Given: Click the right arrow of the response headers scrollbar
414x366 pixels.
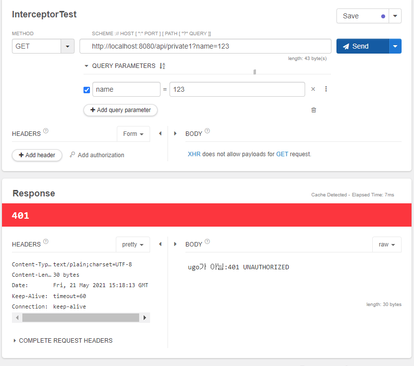Looking at the screenshot, I should point(145,317).
